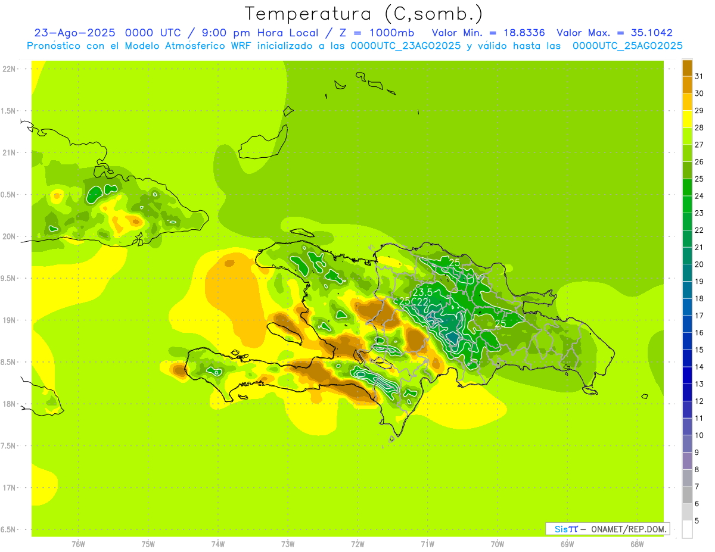This screenshot has width=715, height=552.
Task: Click the 'Valor Min. = 18.8336' value
Action: [488, 33]
